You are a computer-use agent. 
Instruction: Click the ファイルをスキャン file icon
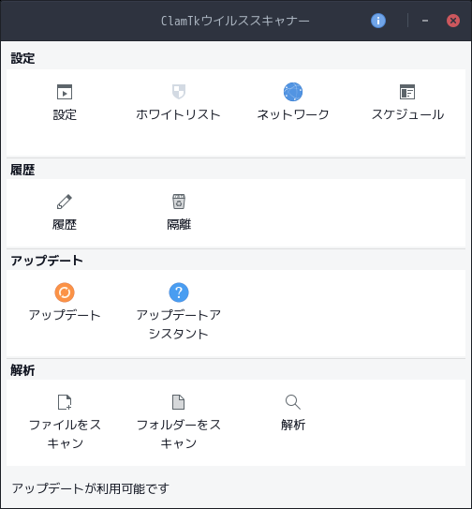point(65,402)
